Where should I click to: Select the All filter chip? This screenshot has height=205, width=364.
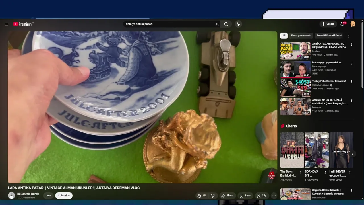(284, 36)
